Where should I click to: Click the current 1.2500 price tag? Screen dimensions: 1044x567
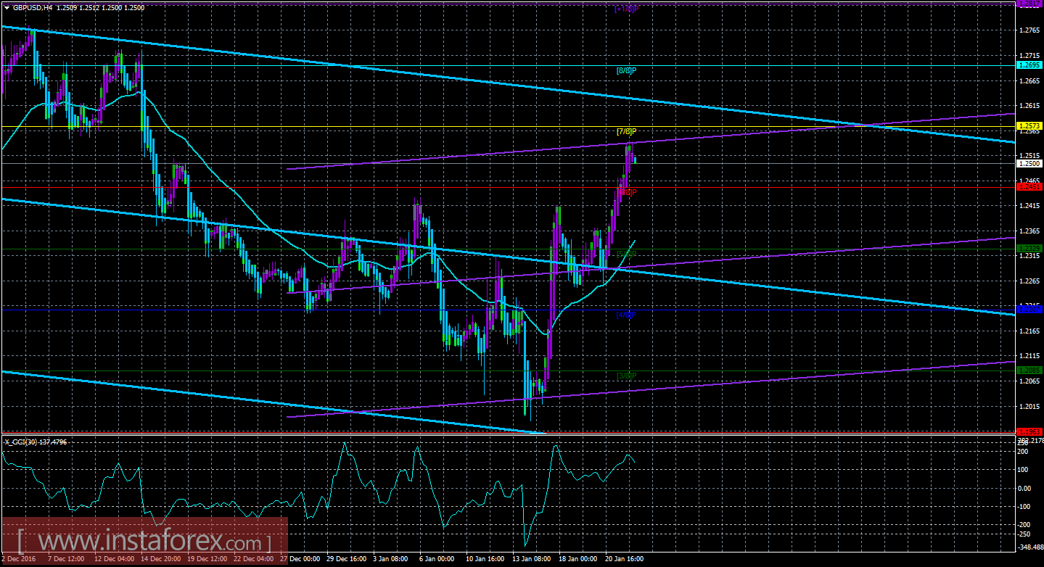1031,163
